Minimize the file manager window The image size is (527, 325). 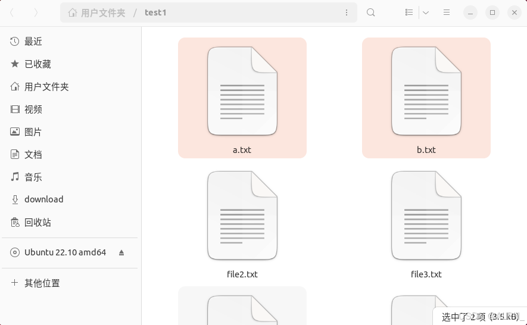coord(470,12)
